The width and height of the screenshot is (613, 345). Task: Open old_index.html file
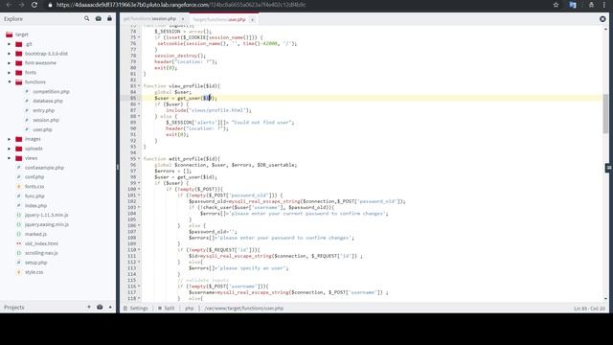(x=41, y=243)
